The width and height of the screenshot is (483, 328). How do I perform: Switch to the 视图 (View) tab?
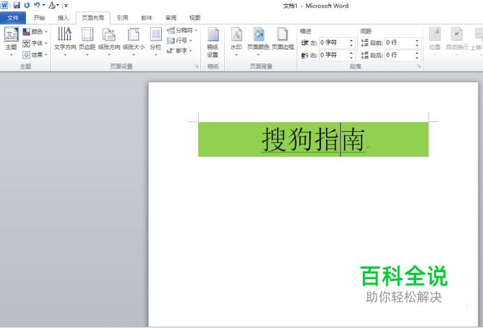195,18
